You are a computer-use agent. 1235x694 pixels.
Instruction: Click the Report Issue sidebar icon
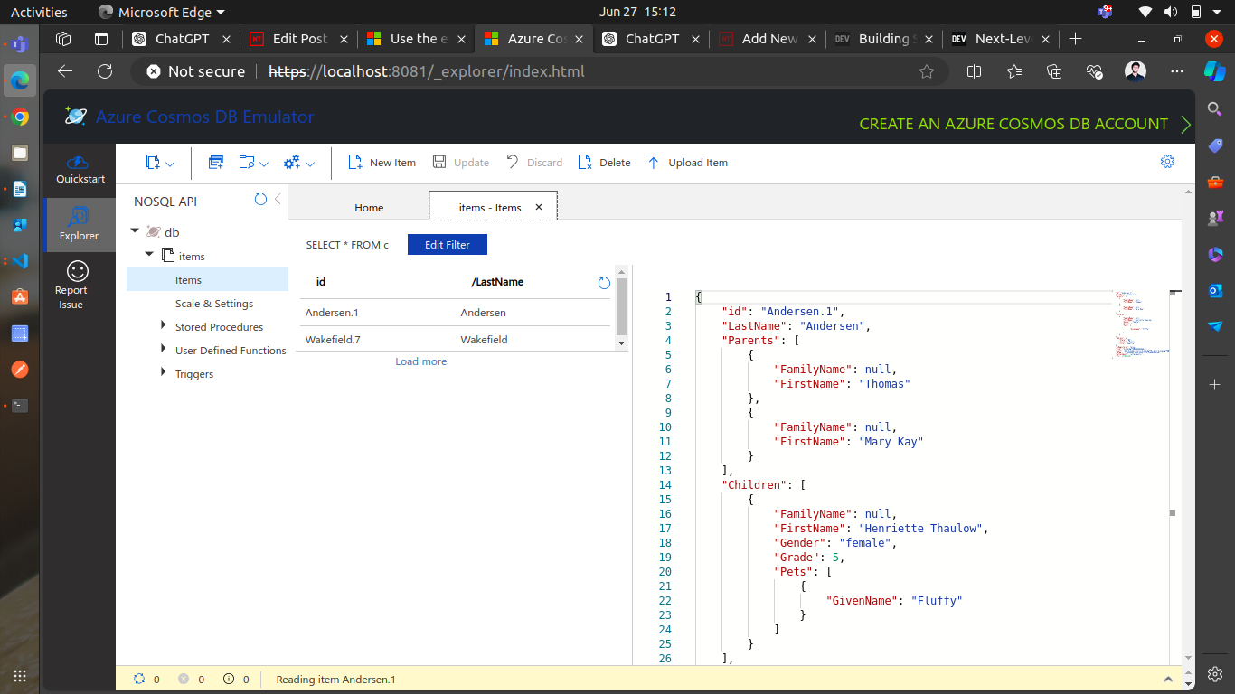tap(79, 286)
